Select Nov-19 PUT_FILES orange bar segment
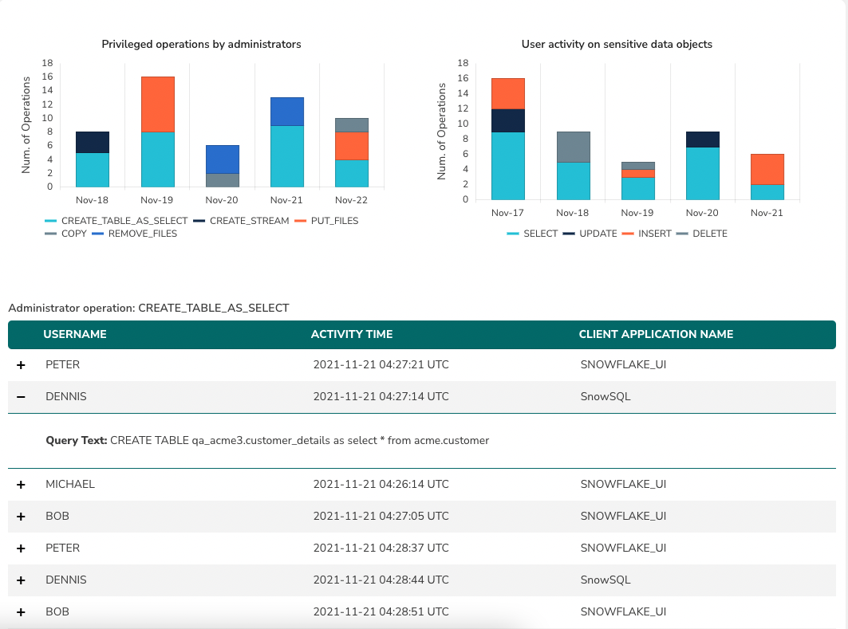 point(158,104)
